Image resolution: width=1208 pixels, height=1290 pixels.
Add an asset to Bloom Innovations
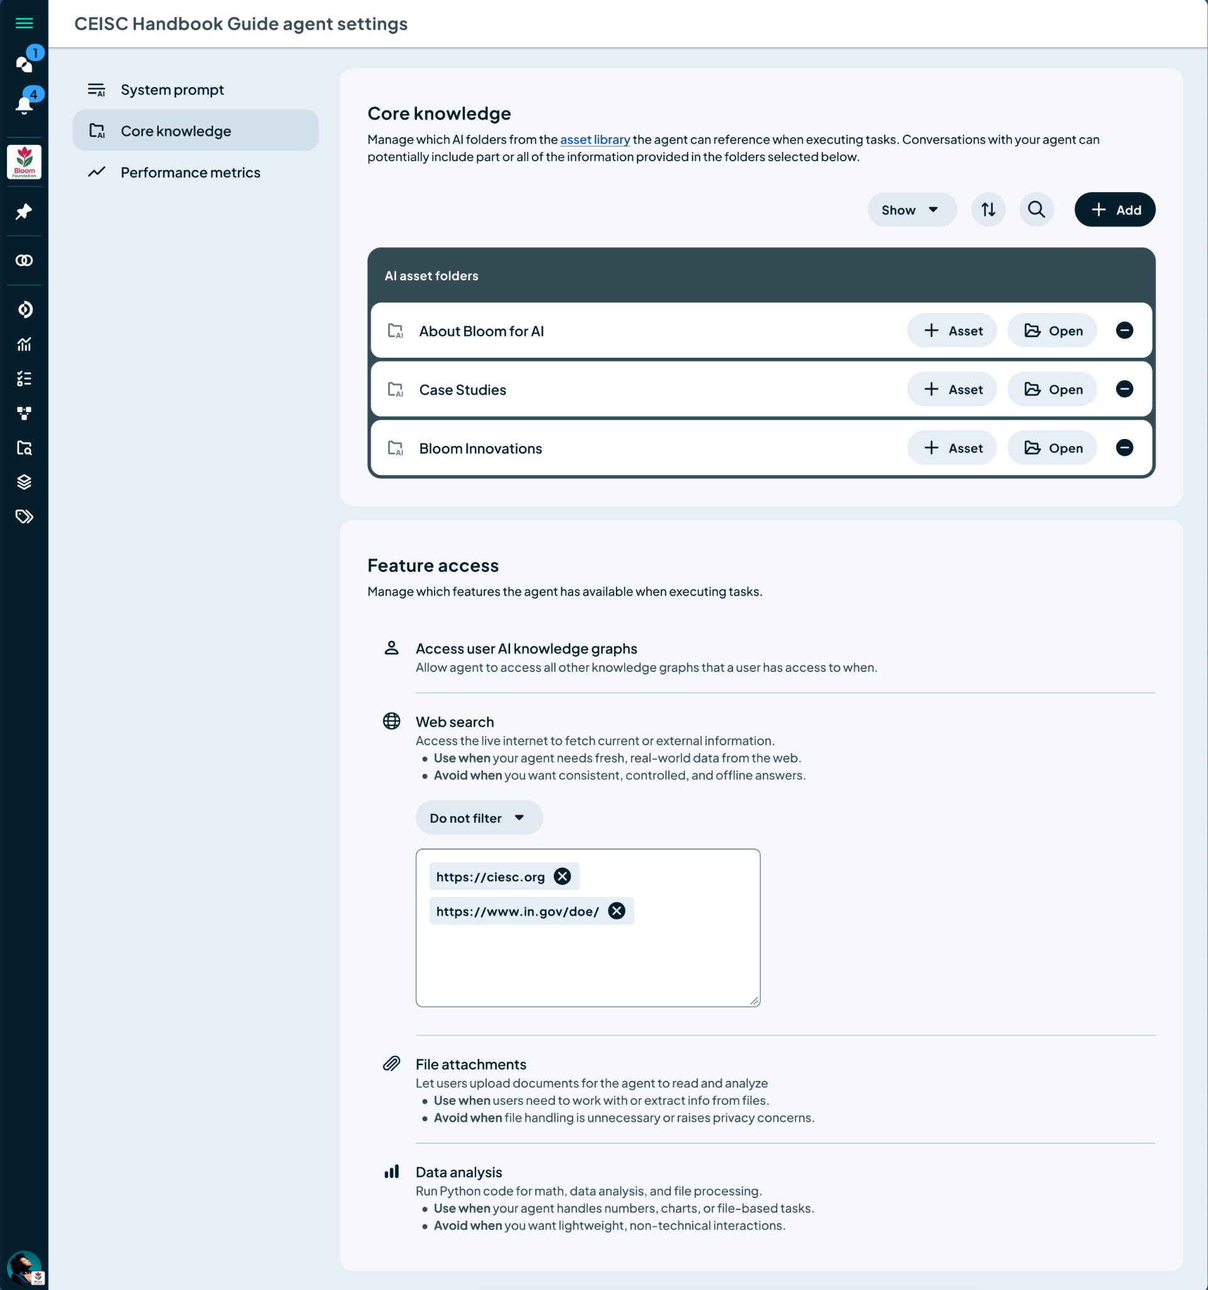pos(952,448)
